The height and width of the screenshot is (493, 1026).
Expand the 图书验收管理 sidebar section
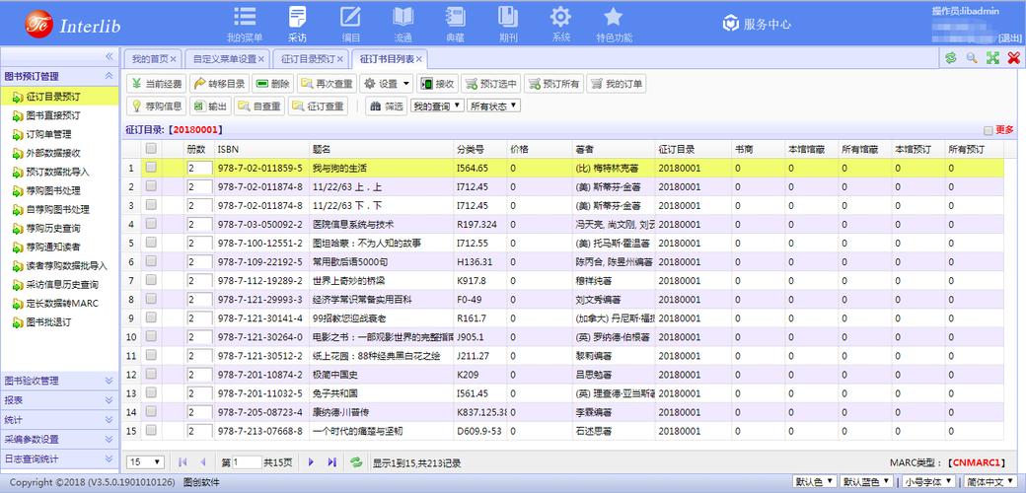pos(59,381)
